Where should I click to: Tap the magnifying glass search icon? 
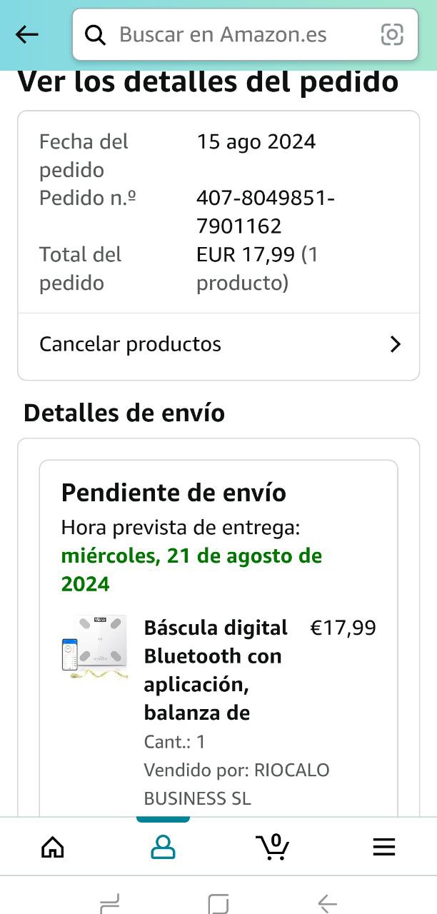(95, 34)
